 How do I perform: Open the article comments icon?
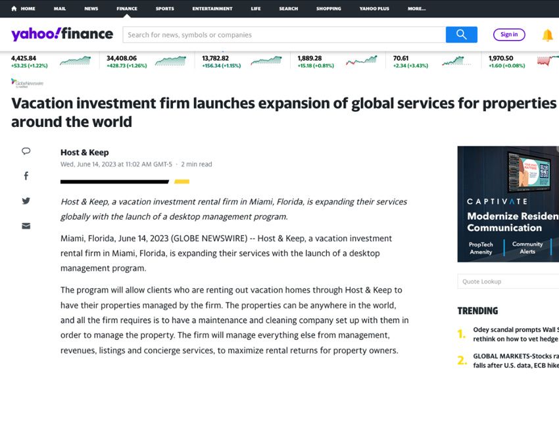click(x=26, y=151)
